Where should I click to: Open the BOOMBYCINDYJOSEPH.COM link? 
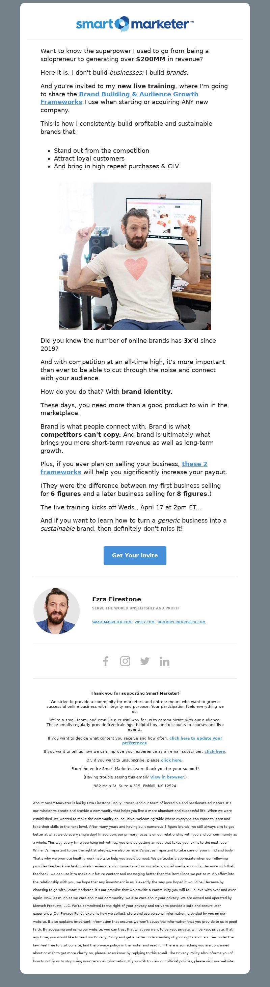[181, 622]
